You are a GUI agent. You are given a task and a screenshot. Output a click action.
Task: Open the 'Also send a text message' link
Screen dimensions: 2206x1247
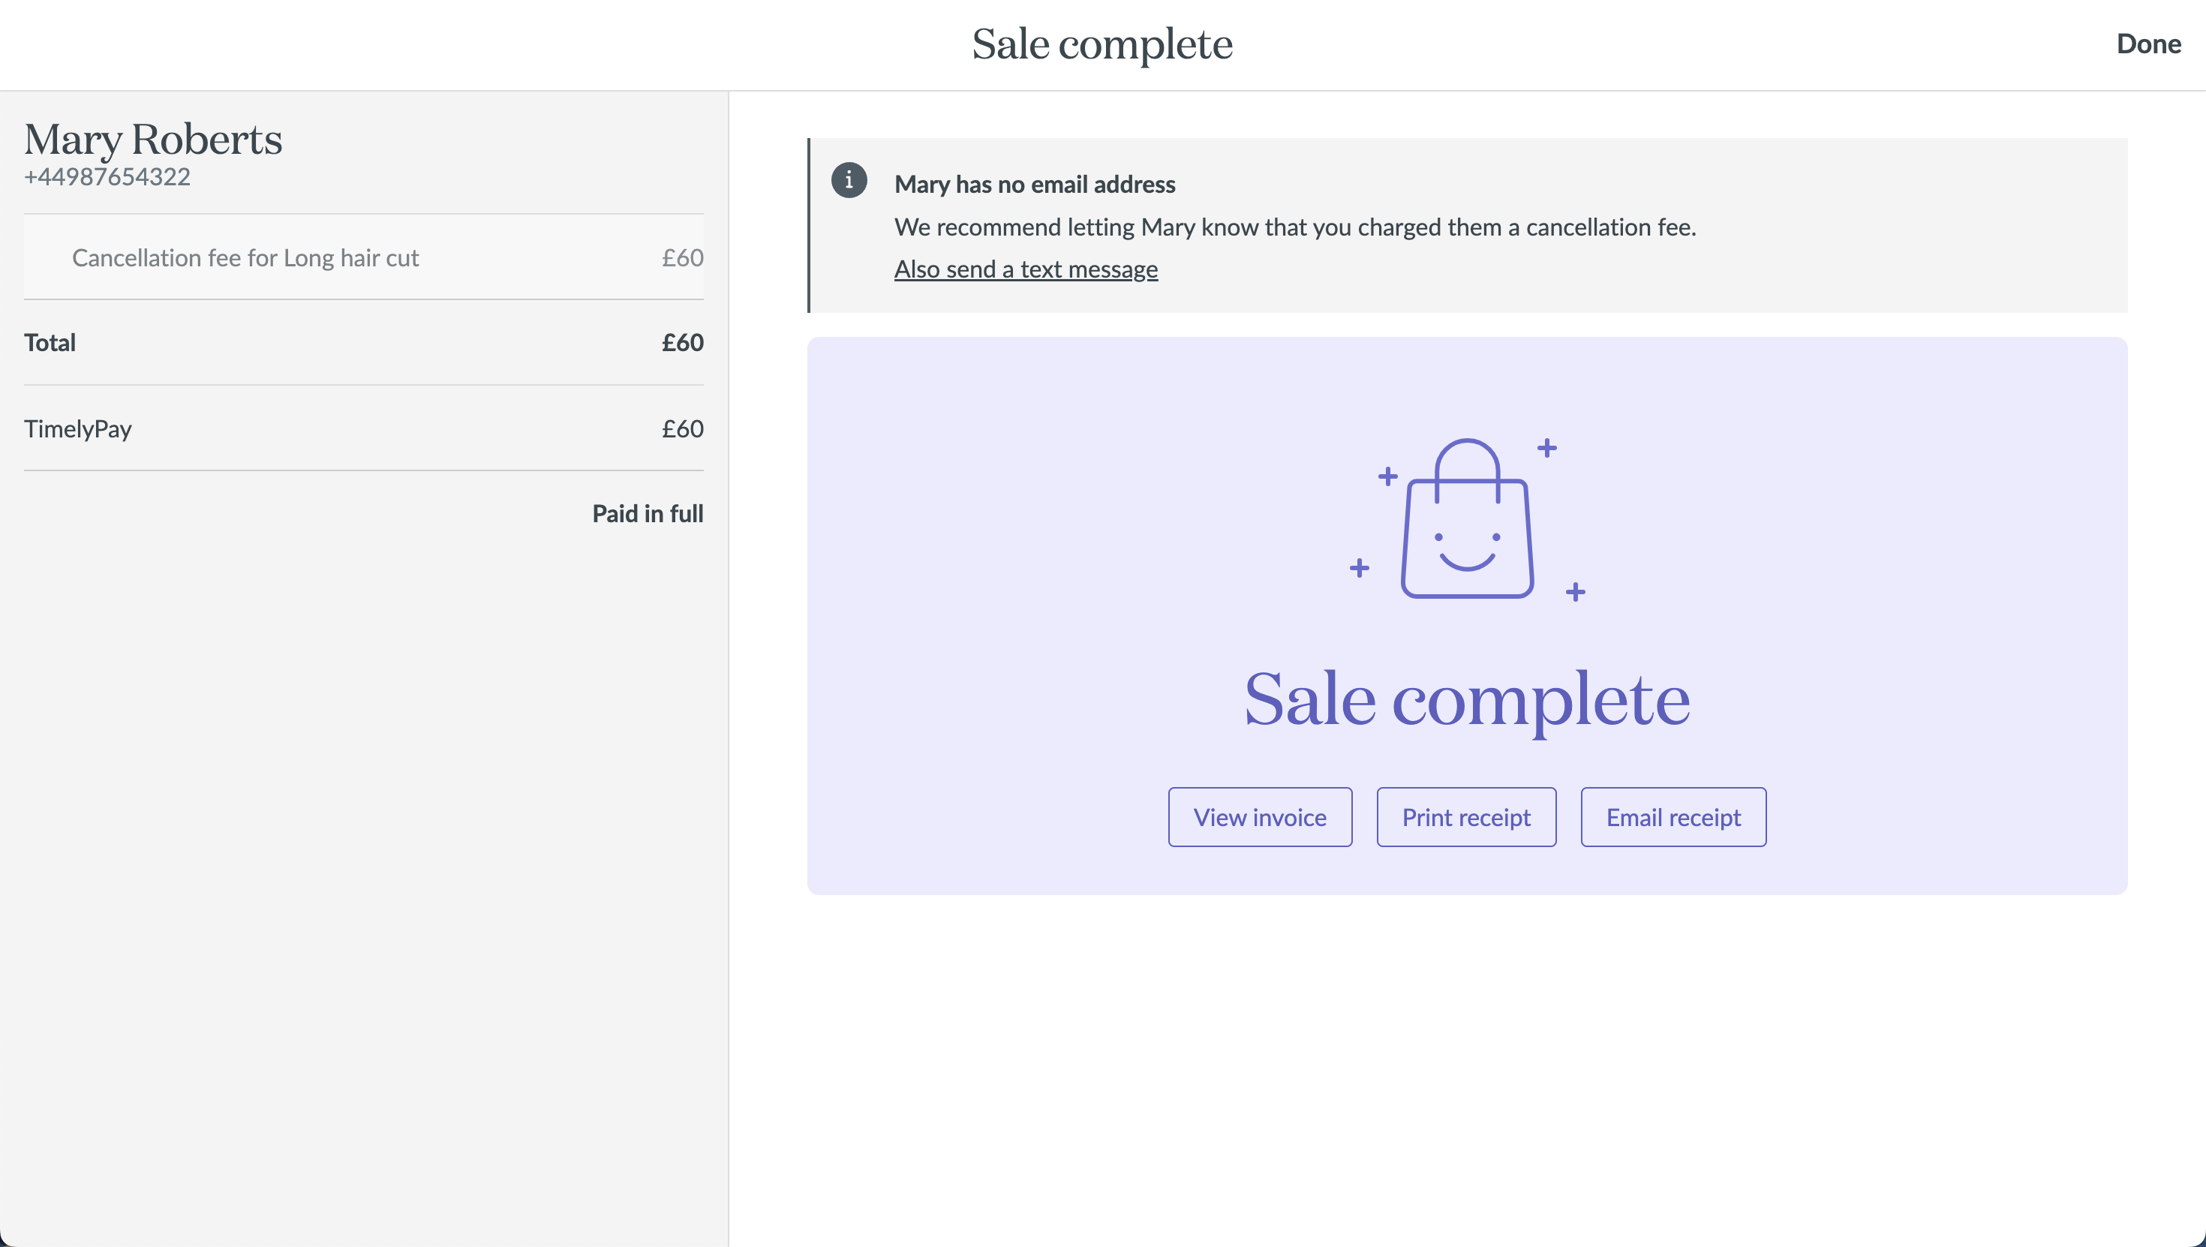[x=1025, y=269]
